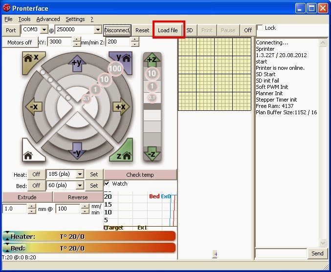The width and height of the screenshot is (331, 272).
Task: Increase extrude length spinner up
Action: pos(32,206)
